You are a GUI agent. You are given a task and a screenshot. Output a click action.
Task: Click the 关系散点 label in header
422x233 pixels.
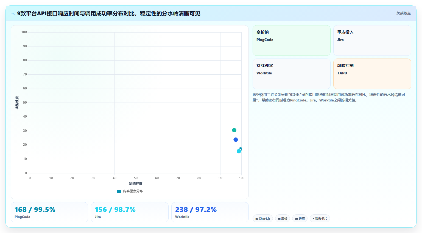coord(403,13)
